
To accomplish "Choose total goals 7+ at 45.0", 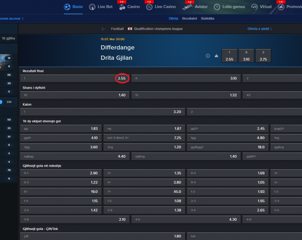I will tap(144, 192).
